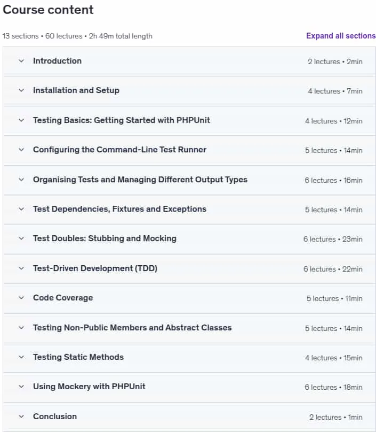Image resolution: width=376 pixels, height=432 pixels.
Task: Open chevron beside Using Mockery with PHPUnit
Action: pos(21,387)
